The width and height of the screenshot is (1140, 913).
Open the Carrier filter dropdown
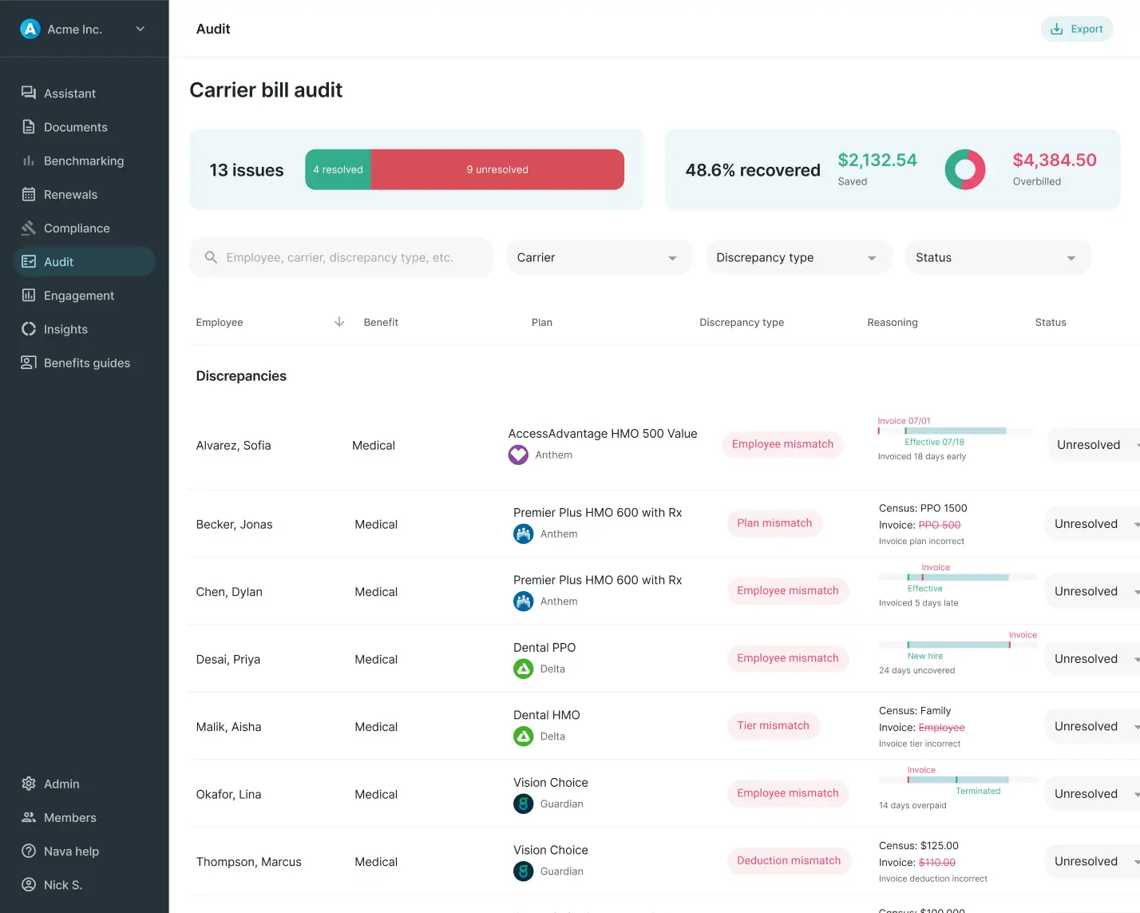pos(598,257)
